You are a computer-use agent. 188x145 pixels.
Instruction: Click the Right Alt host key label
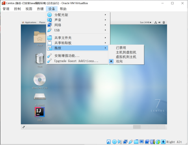point(174,142)
